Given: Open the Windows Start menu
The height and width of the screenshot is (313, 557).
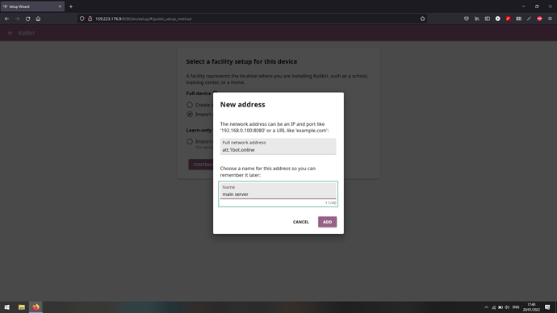Looking at the screenshot, I should (6, 307).
